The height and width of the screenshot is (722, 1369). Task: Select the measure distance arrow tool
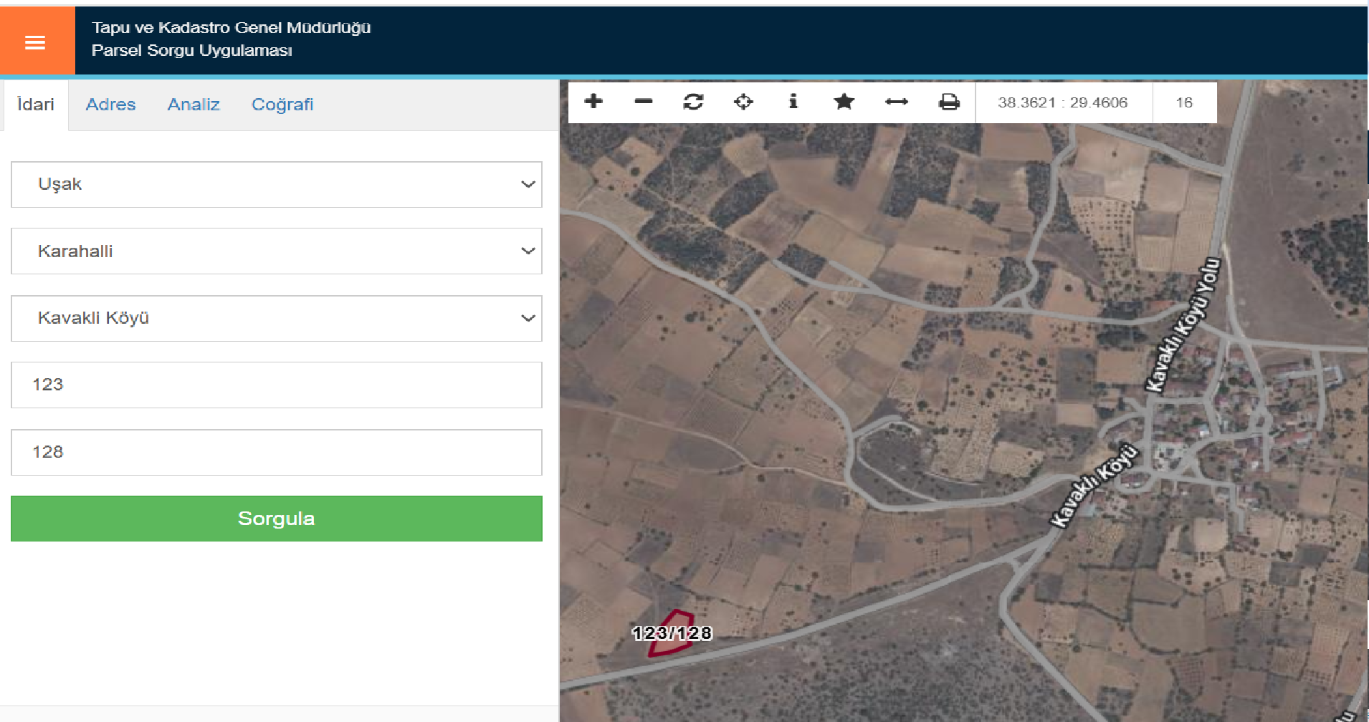point(897,102)
